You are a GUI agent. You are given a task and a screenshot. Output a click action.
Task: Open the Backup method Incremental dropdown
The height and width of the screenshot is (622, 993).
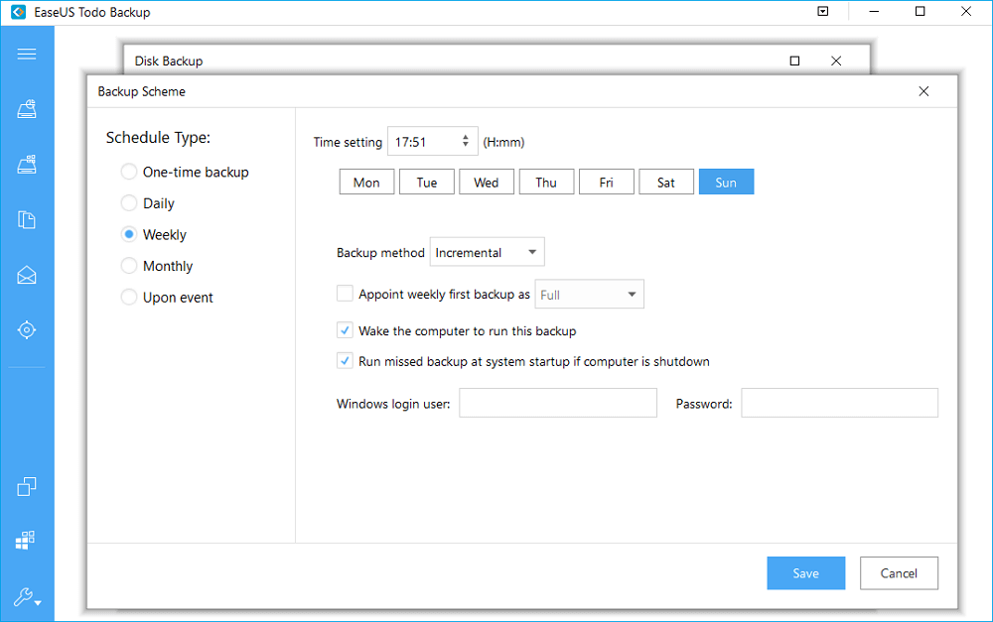pyautogui.click(x=487, y=252)
